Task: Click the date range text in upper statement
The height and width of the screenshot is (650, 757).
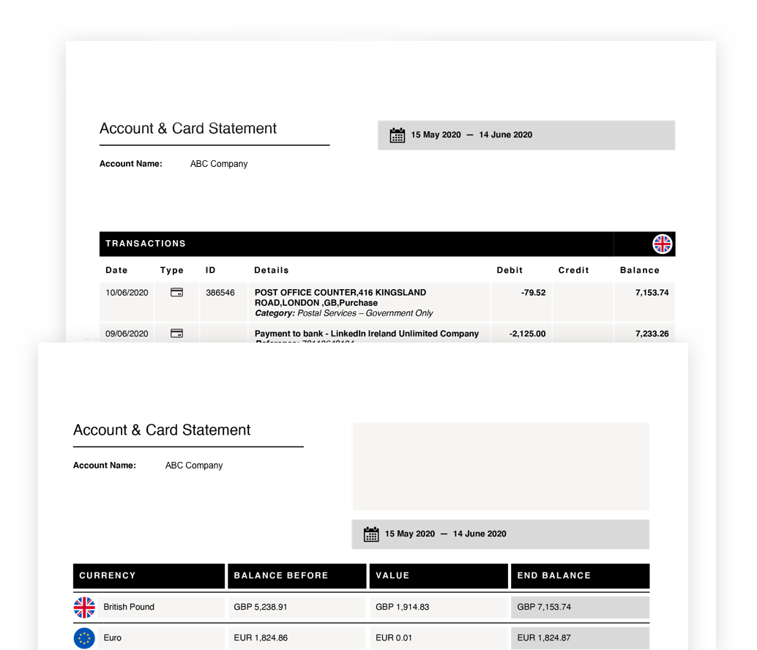Action: pyautogui.click(x=471, y=135)
